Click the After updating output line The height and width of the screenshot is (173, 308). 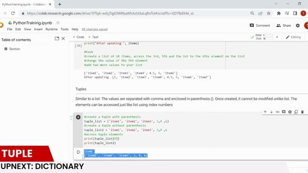pyautogui.click(x=147, y=77)
